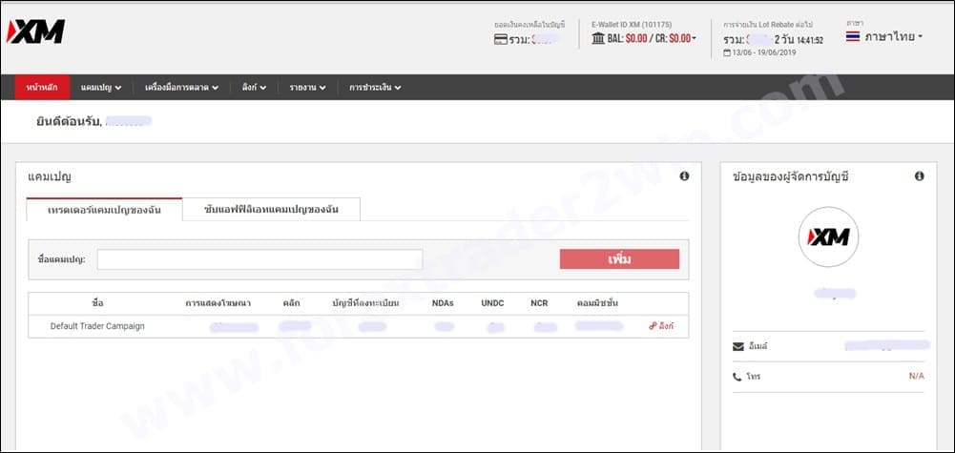Go to the หน้าหลัก home menu item
The height and width of the screenshot is (453, 955).
[41, 88]
